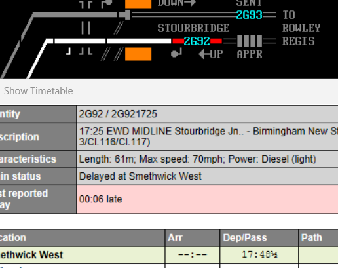The width and height of the screenshot is (338, 268).
Task: Click the STOURBRIDGE station label
Action: tap(193, 28)
